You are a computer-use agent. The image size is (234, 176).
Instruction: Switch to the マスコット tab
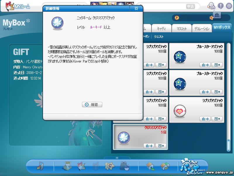[182, 28]
